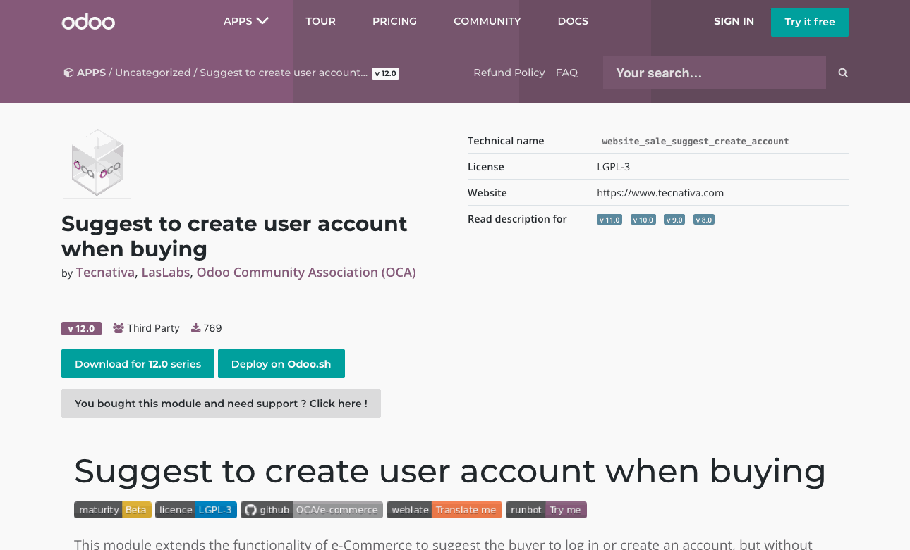The width and height of the screenshot is (910, 550).
Task: Open the Tecnativa author link
Action: coord(105,273)
